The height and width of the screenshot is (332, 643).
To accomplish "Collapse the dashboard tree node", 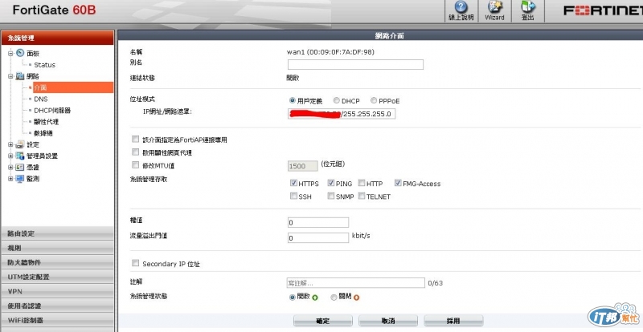I will (10, 53).
